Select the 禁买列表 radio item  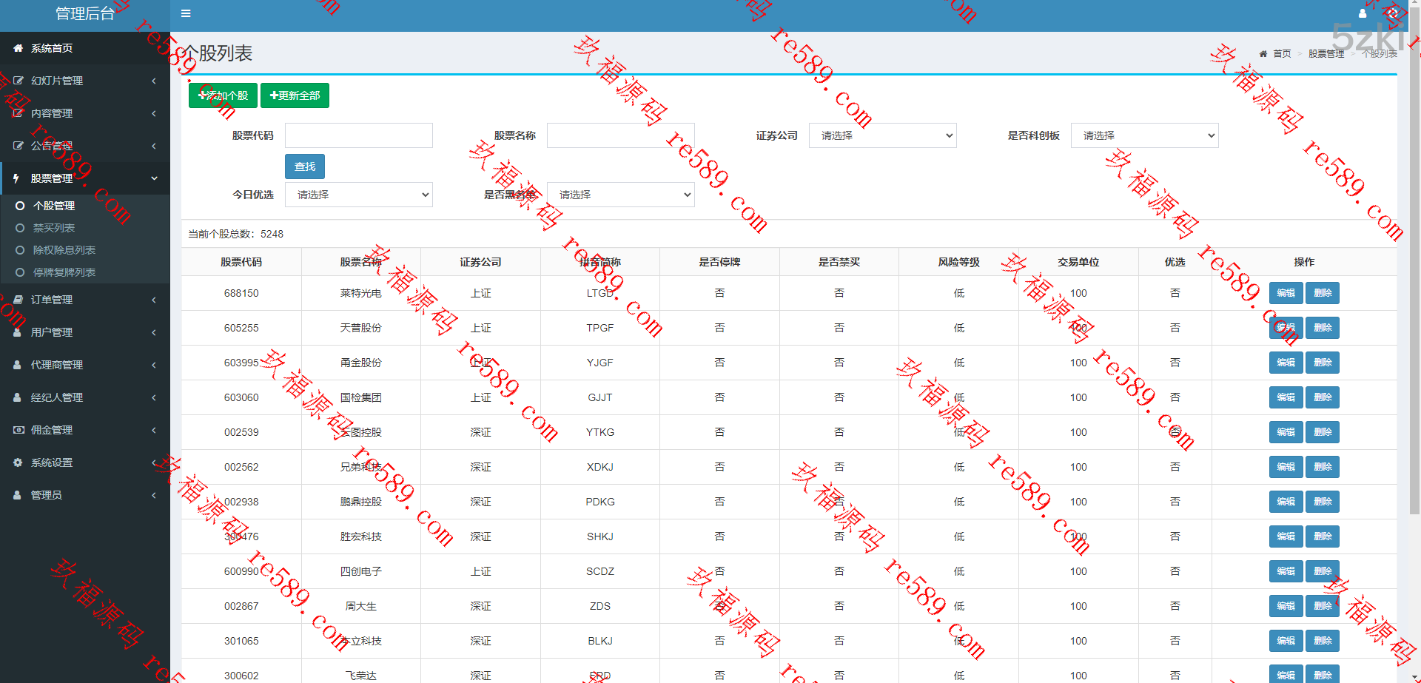pos(20,228)
